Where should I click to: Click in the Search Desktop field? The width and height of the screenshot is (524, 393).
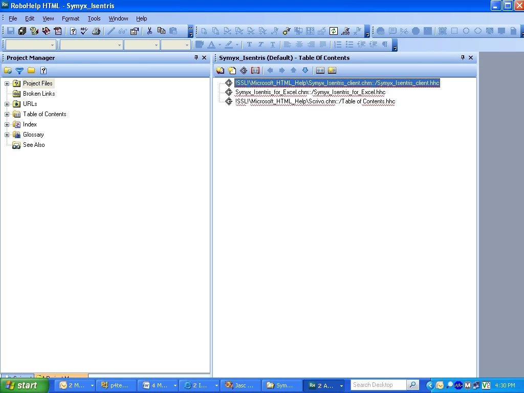click(x=378, y=385)
